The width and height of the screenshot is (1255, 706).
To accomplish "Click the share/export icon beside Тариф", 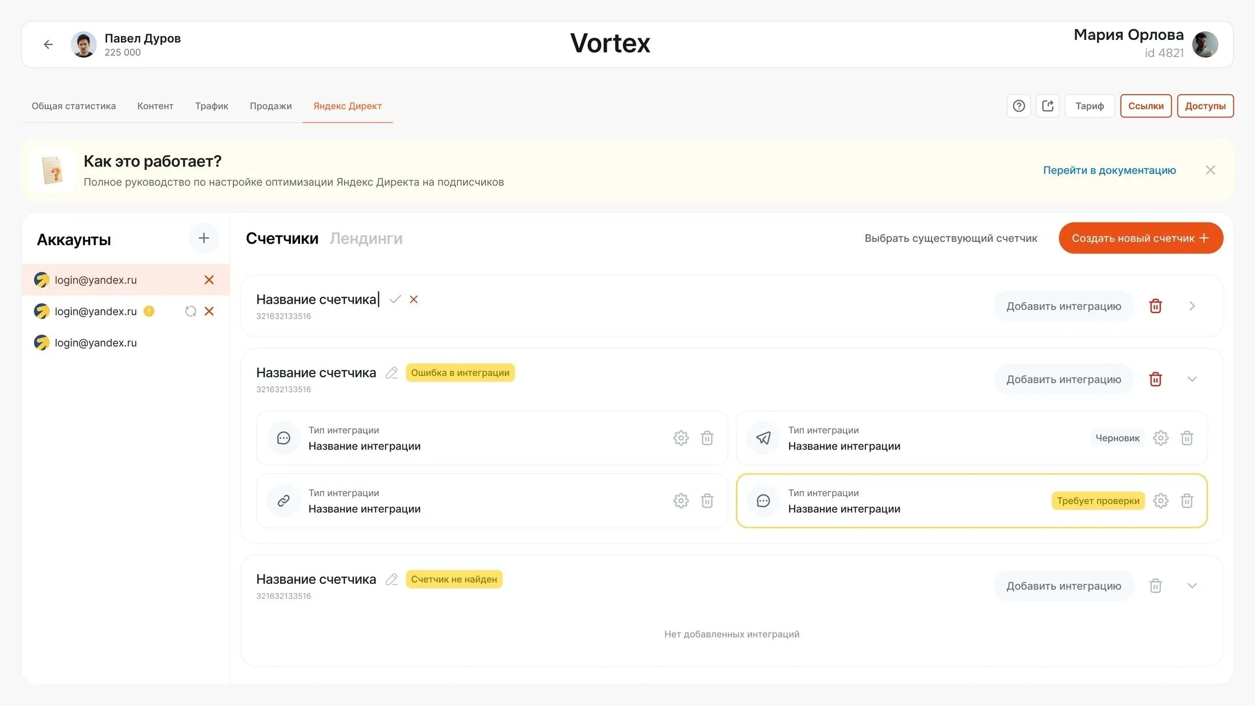I will click(1048, 106).
